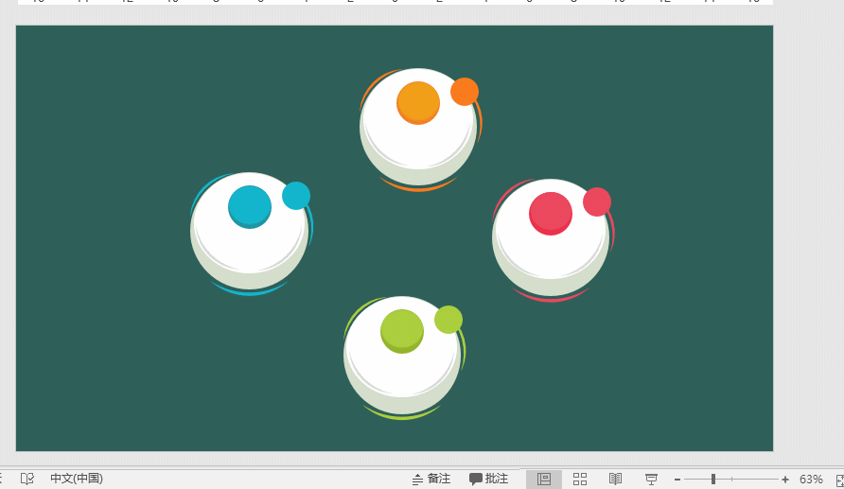Click the zoom slider handle

(713, 480)
